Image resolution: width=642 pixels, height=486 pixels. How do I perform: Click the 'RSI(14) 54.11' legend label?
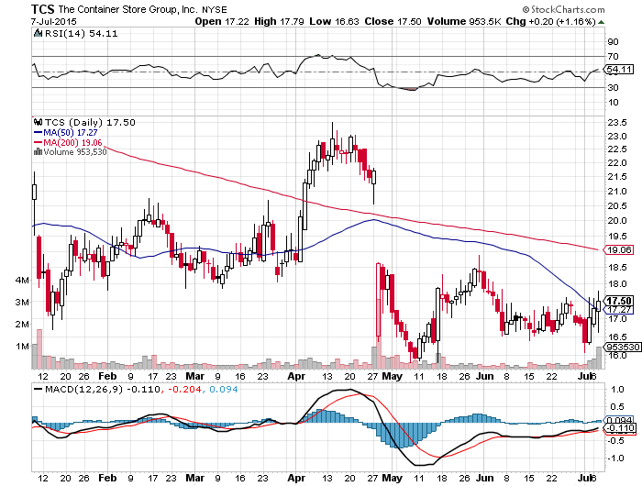click(81, 34)
